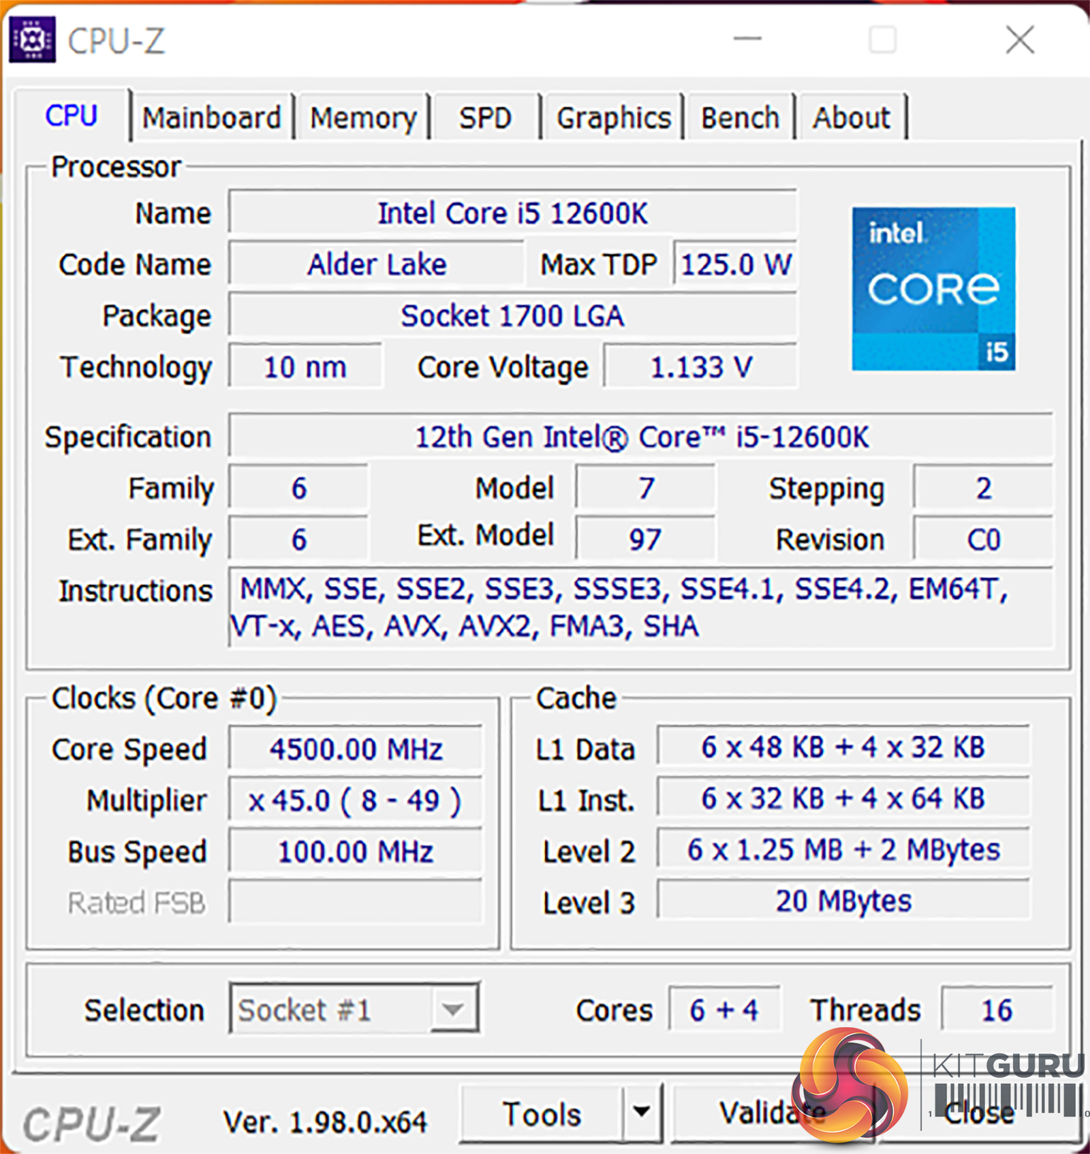
Task: Click the processor Name field 'Intel Core i5 12600K'
Action: (512, 213)
